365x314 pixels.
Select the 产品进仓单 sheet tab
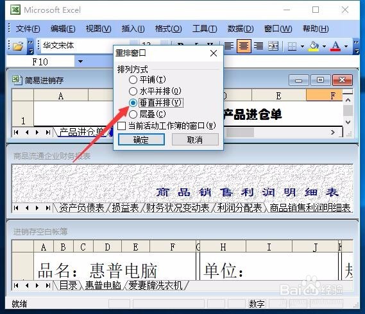(81, 132)
